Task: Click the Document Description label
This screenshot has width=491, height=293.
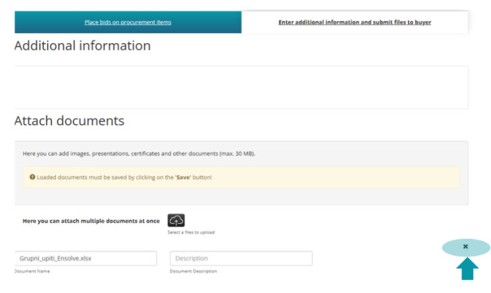Action: [194, 271]
